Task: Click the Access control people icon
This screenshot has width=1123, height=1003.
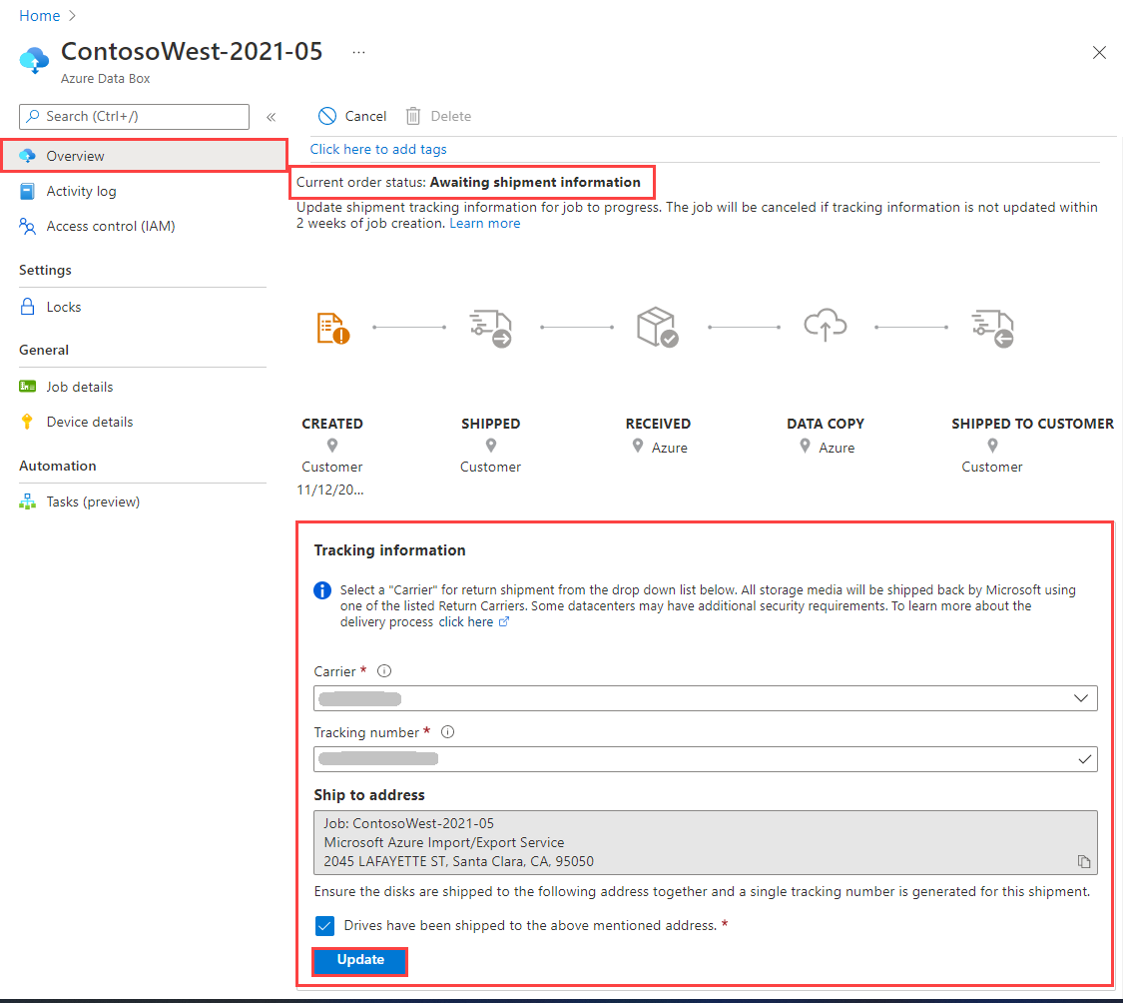Action: [27, 226]
